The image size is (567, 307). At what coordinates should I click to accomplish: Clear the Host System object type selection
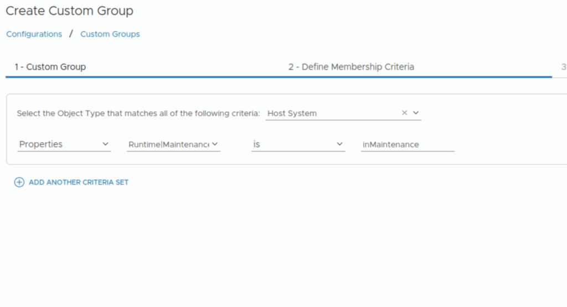pos(404,113)
